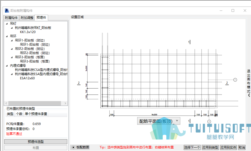Select the ESA12x60 tree item
This screenshot has width=251, height=151.
click(27, 78)
